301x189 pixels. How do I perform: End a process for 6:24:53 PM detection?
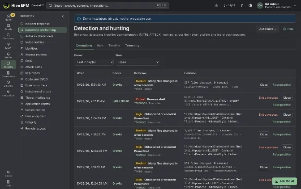(268, 115)
